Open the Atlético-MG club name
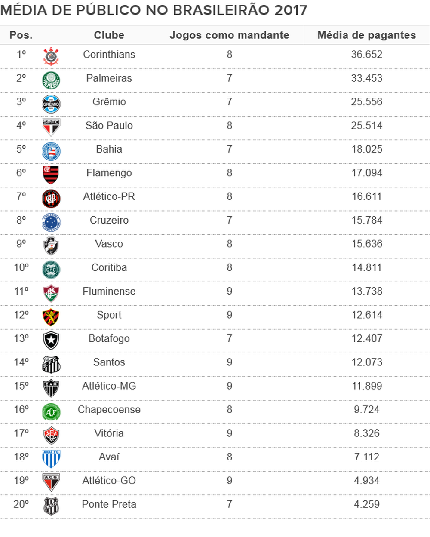 coord(109,386)
